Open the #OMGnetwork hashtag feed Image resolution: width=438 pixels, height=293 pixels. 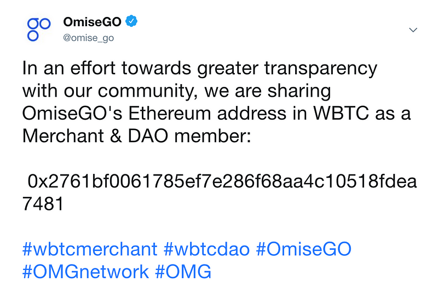click(x=85, y=272)
